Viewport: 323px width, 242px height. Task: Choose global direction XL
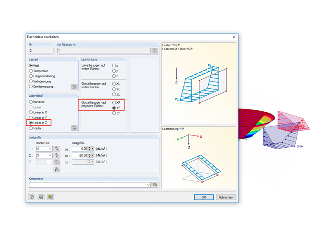pyautogui.click(x=114, y=84)
